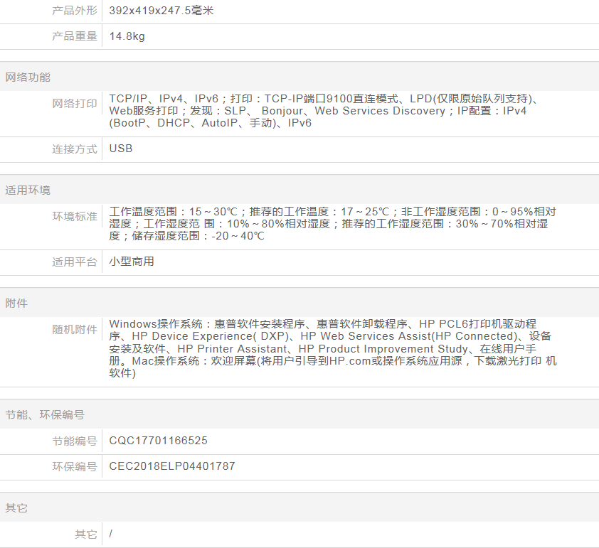
Task: Click the 附件 section header
Action: (x=16, y=303)
